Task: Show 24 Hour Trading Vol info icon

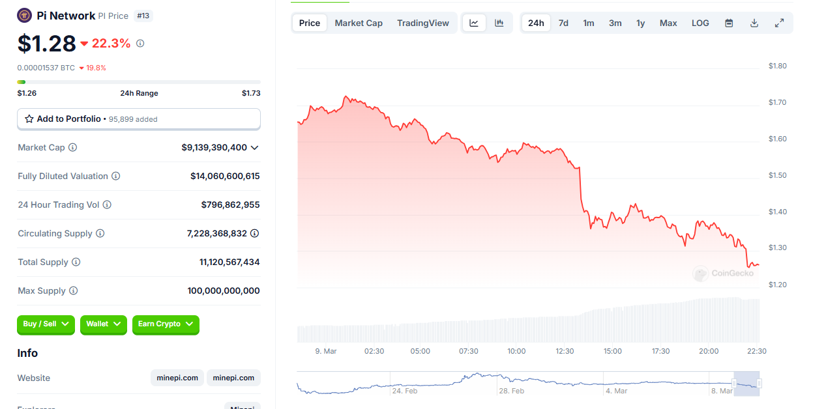Action: click(107, 205)
